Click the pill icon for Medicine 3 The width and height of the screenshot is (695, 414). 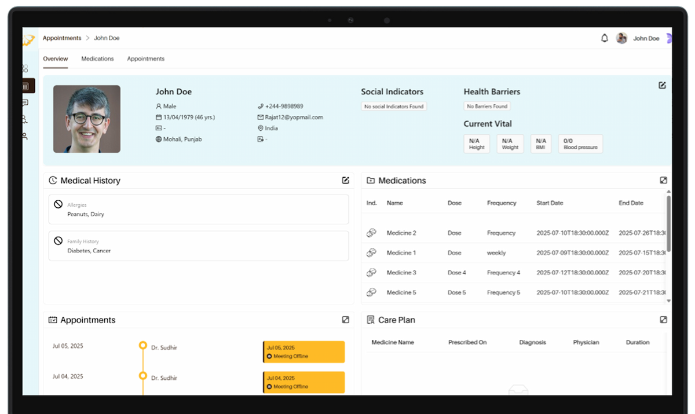click(x=371, y=273)
